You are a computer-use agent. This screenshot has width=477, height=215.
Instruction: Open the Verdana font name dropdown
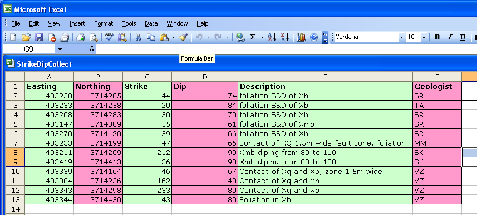point(401,37)
